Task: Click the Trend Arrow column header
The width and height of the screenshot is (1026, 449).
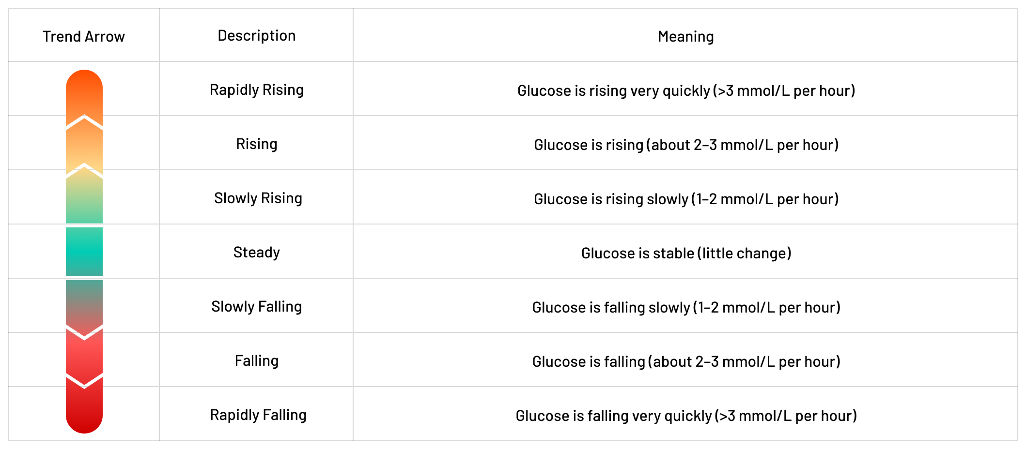Action: (x=84, y=36)
